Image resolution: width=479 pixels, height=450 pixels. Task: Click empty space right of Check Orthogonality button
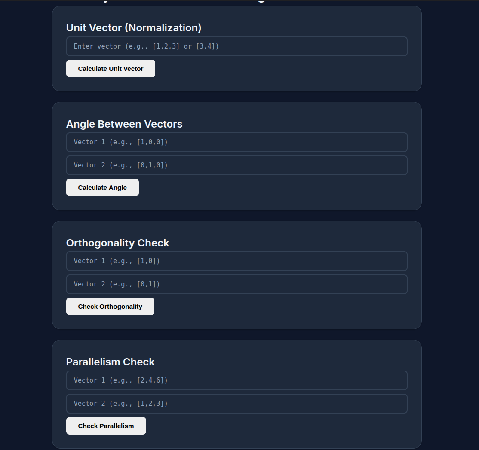[x=279, y=307]
